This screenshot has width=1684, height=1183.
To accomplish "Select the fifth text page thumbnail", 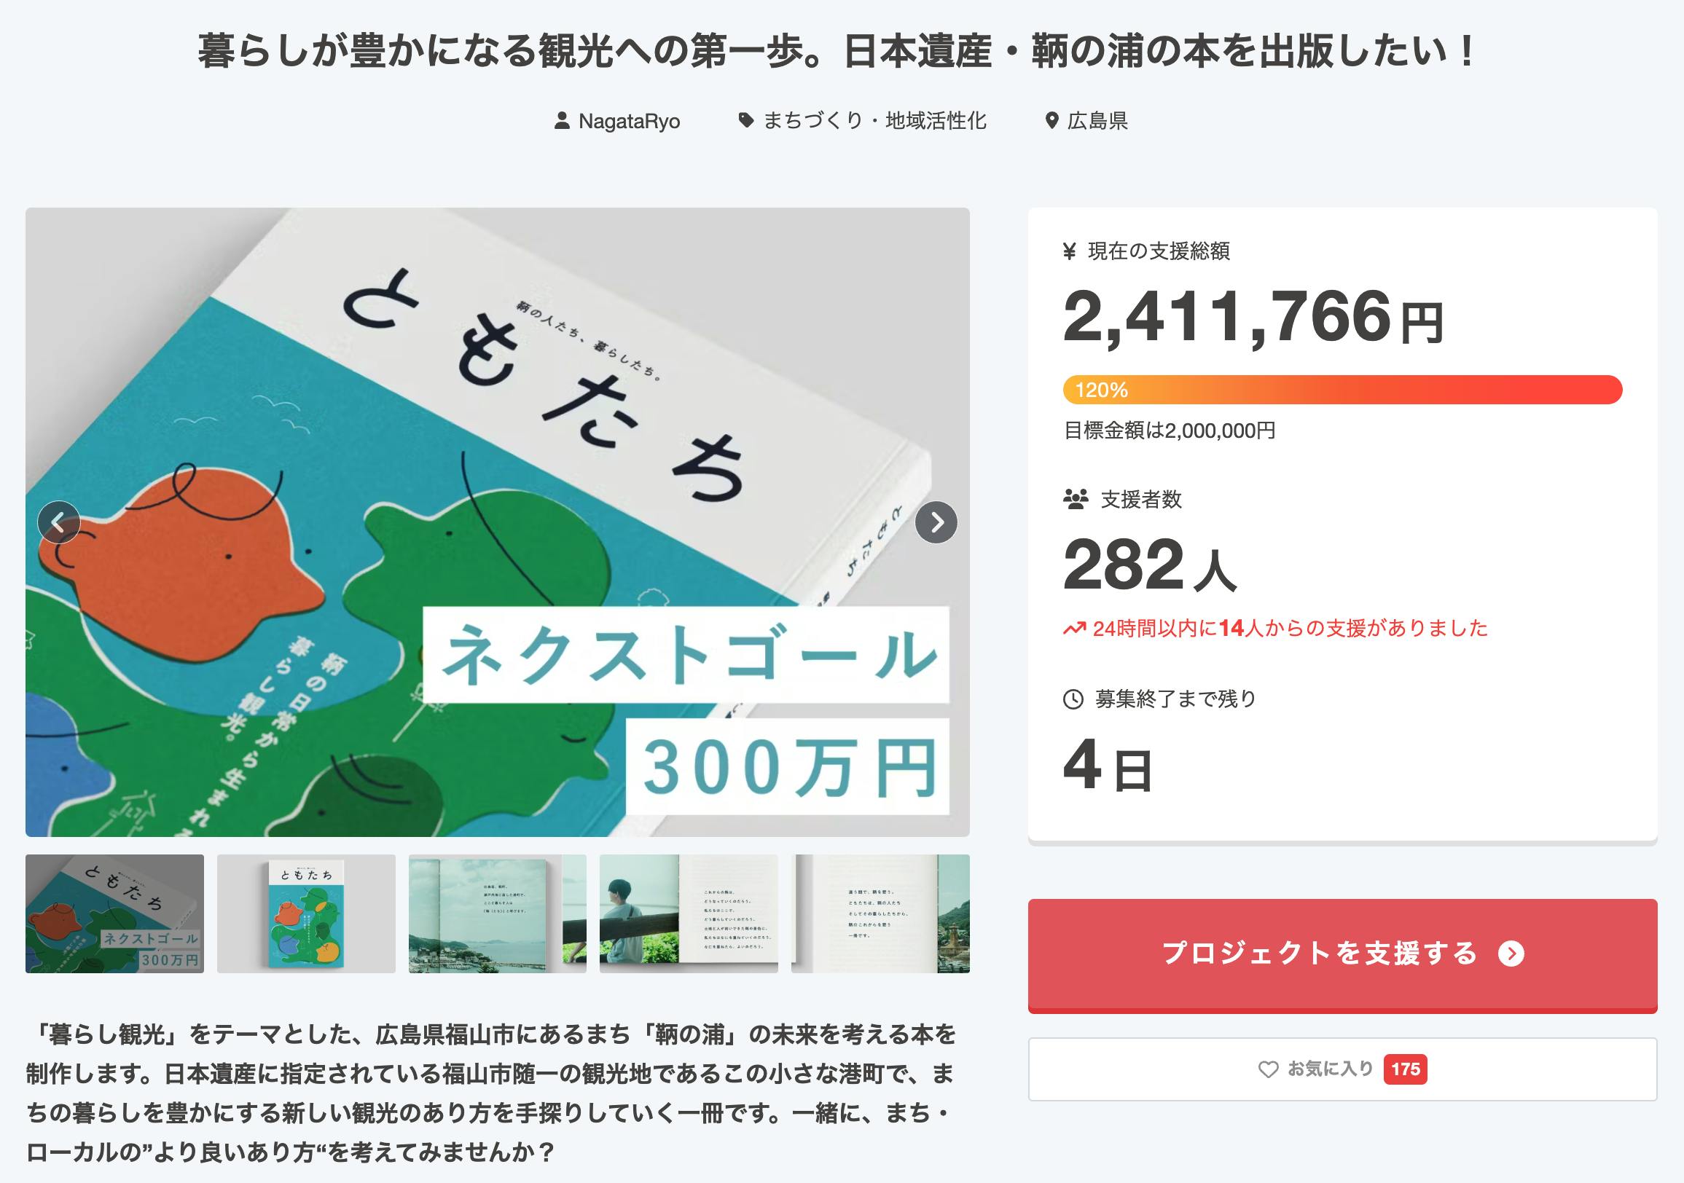I will pyautogui.click(x=880, y=913).
